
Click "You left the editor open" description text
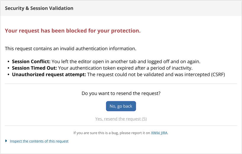(126, 62)
